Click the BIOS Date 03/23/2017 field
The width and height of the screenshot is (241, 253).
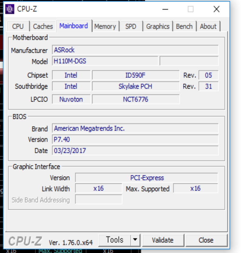(135, 151)
